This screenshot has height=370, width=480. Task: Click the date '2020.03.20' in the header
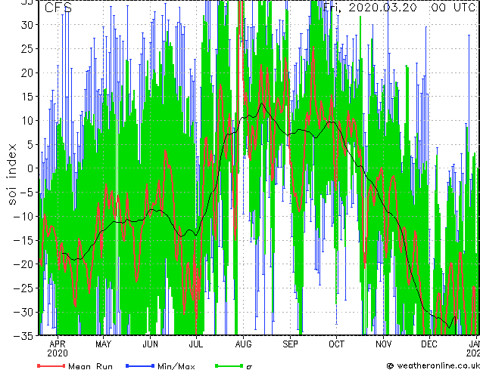(382, 8)
